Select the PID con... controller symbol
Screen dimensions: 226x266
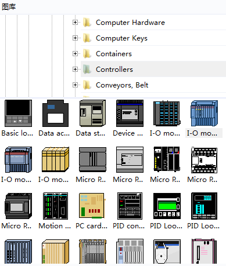tap(130, 206)
